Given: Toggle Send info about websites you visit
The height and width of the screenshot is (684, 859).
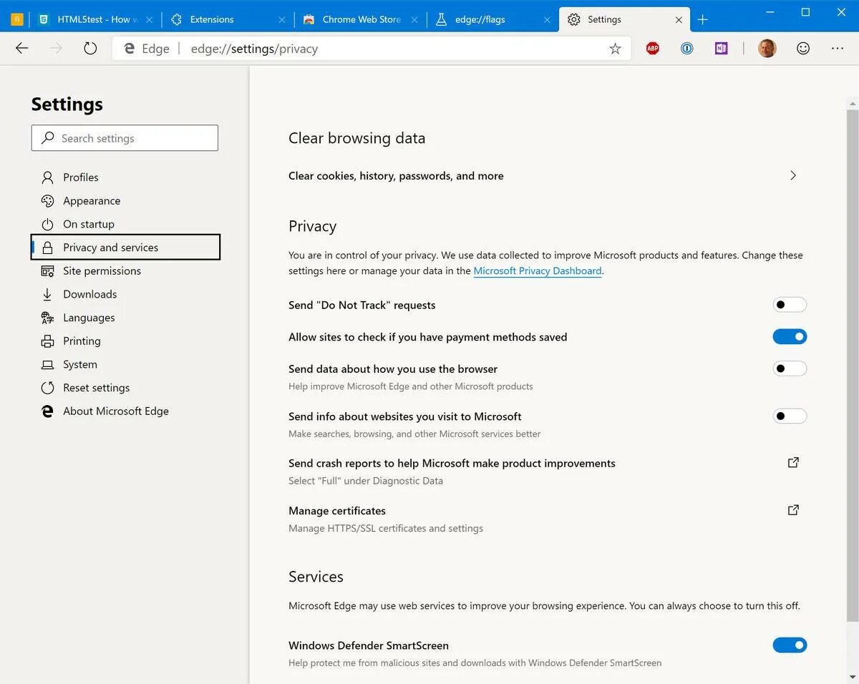Looking at the screenshot, I should click(790, 416).
